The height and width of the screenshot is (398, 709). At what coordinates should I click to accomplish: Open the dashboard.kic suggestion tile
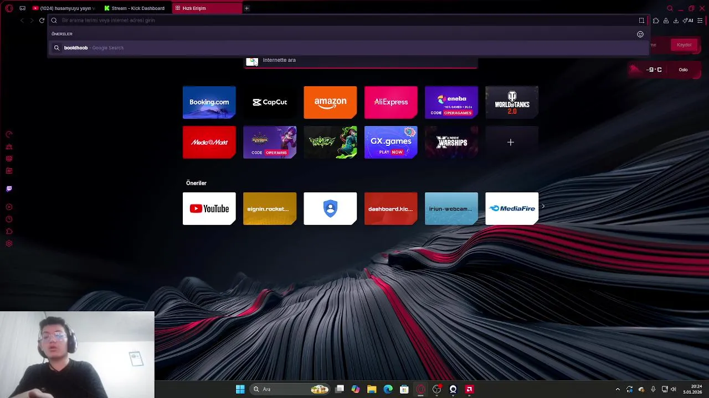pyautogui.click(x=391, y=208)
